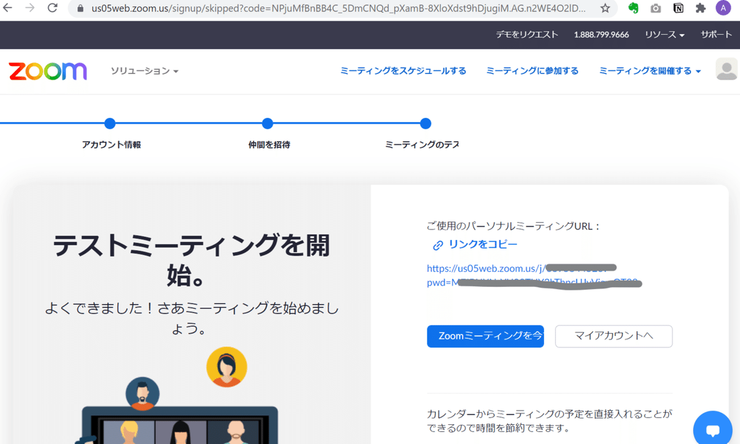The height and width of the screenshot is (444, 740).
Task: Expand ミーティングを開催する dropdown
Action: click(x=650, y=71)
